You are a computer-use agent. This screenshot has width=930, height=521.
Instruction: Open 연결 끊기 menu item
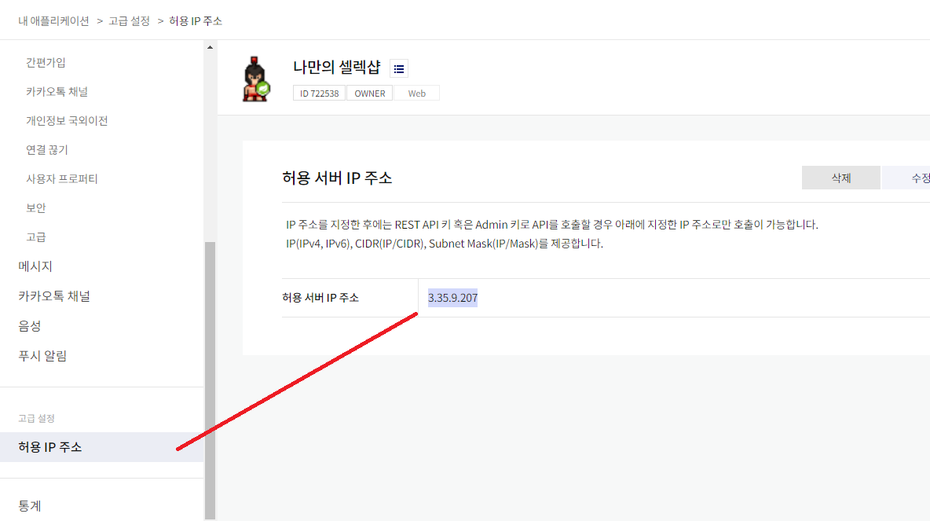coord(47,149)
